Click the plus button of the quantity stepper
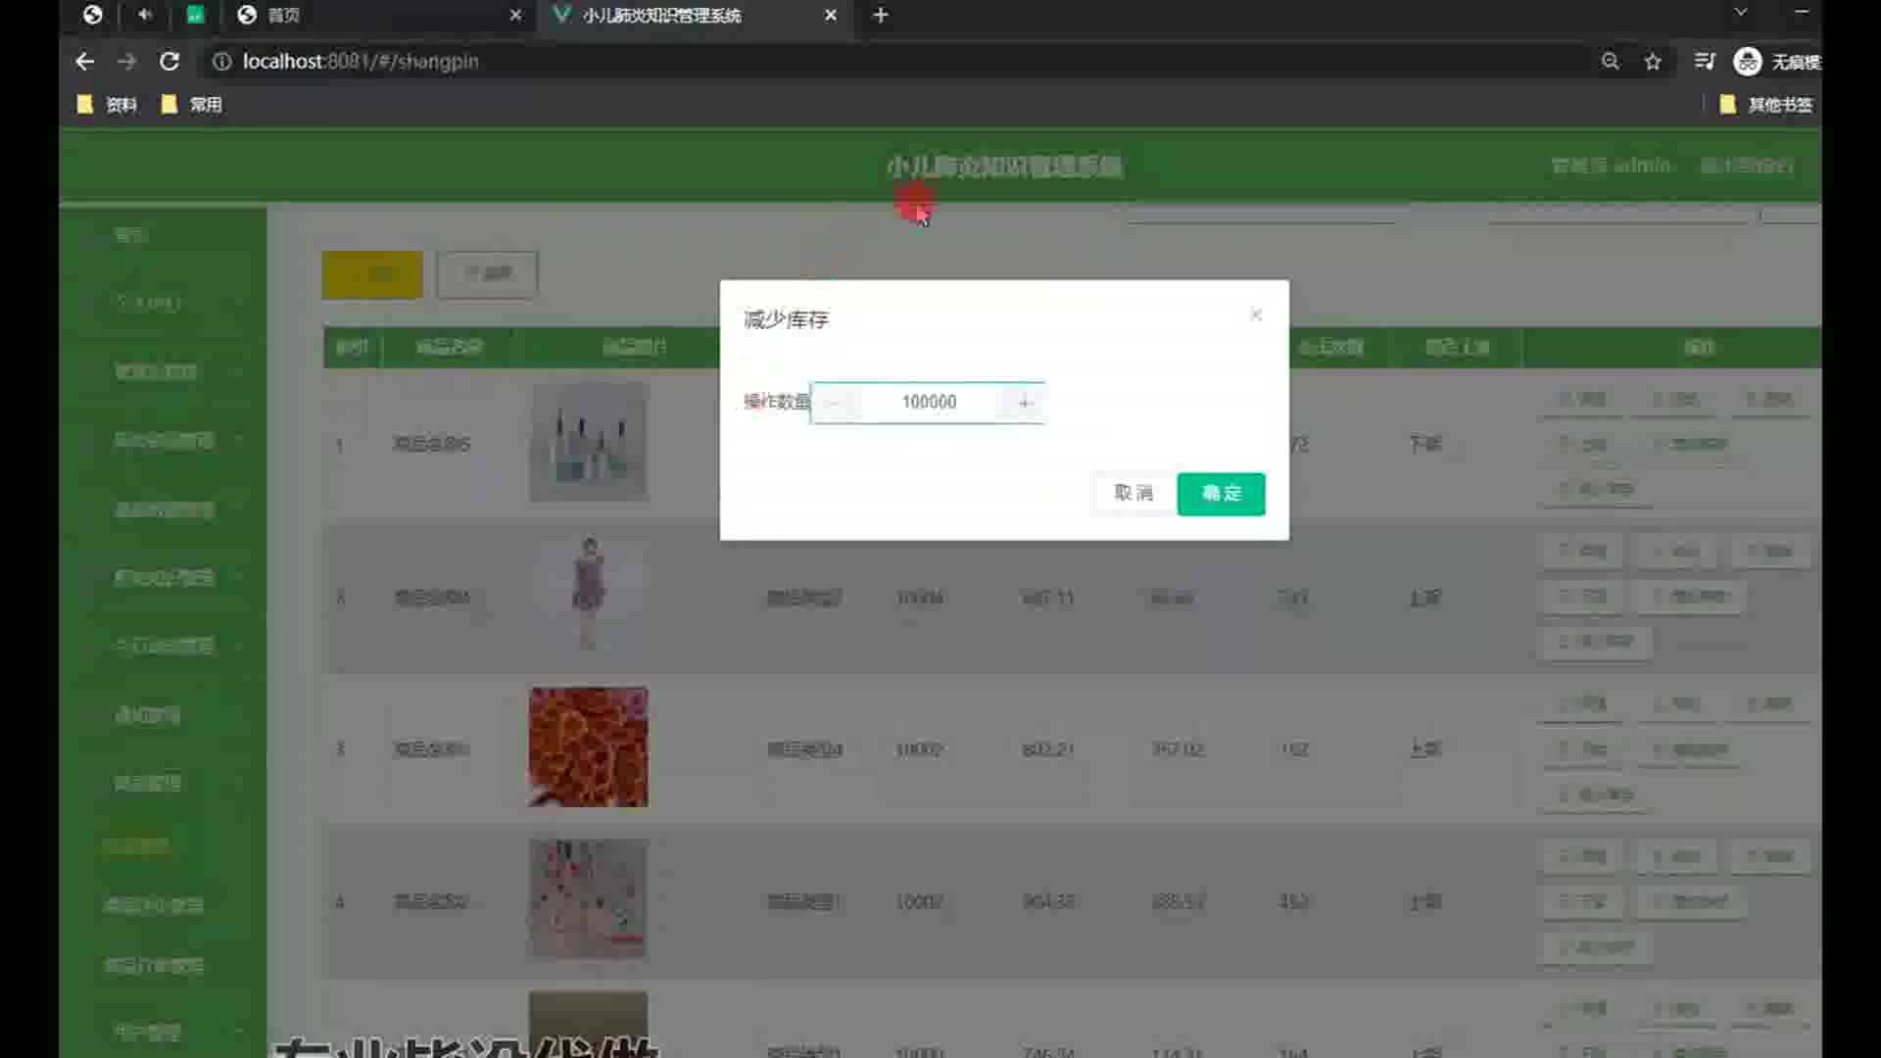 coord(1024,403)
